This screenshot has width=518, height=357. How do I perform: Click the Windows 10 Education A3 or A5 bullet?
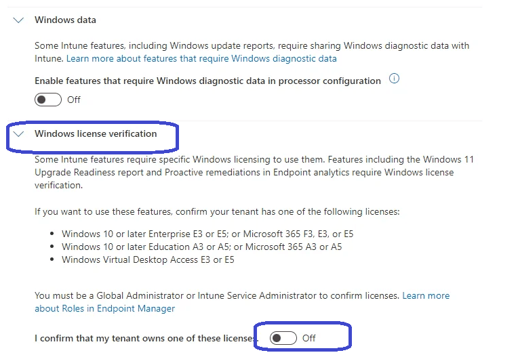(x=201, y=247)
